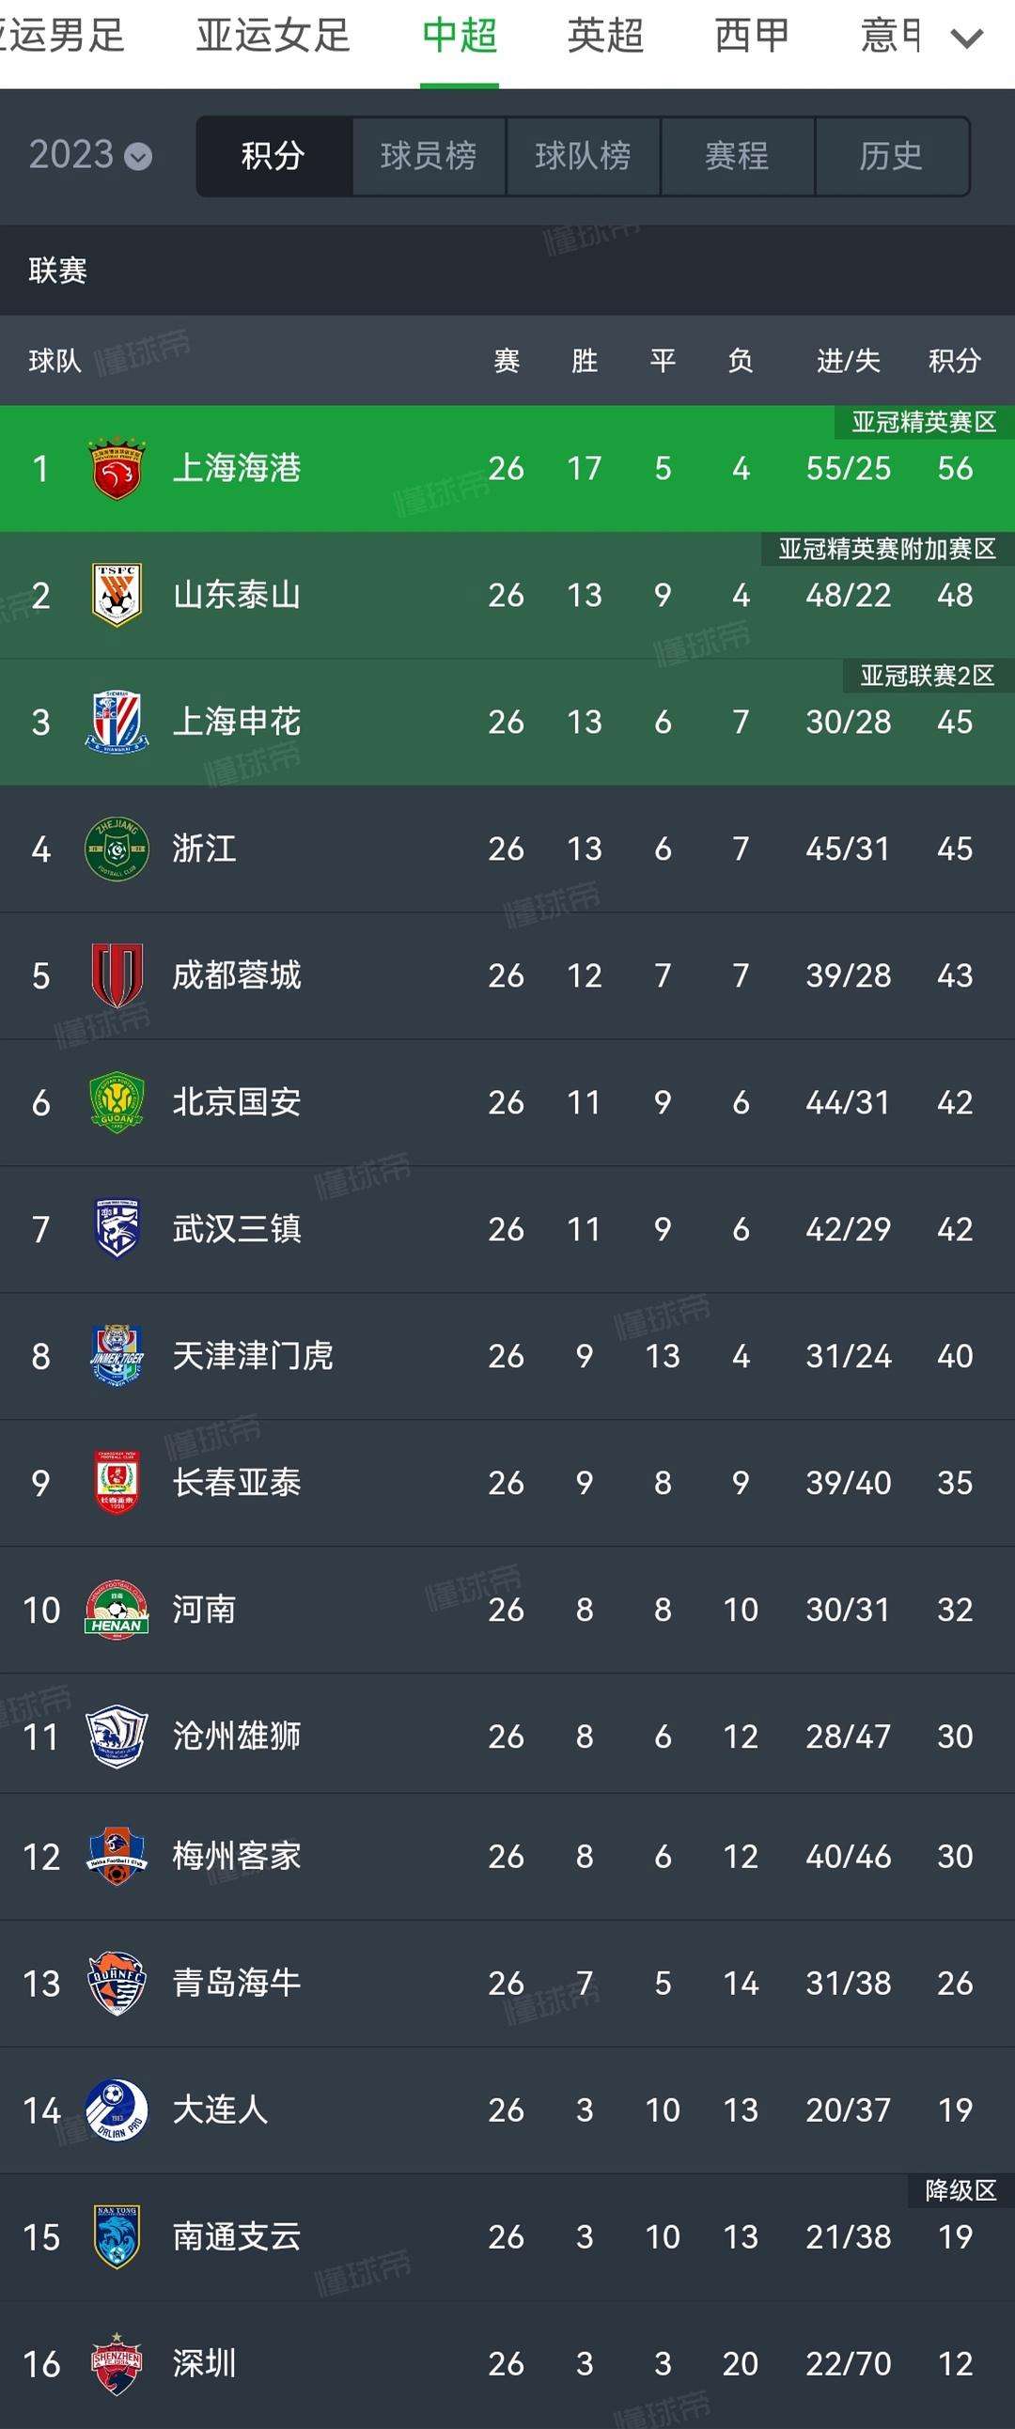Tap the Shandong Taishan (山东泰山) logo
Image resolution: width=1015 pixels, height=2429 pixels.
pos(117,595)
